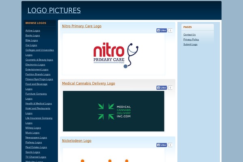
Task: Open Newspapers Logos category
Action: [36, 138]
